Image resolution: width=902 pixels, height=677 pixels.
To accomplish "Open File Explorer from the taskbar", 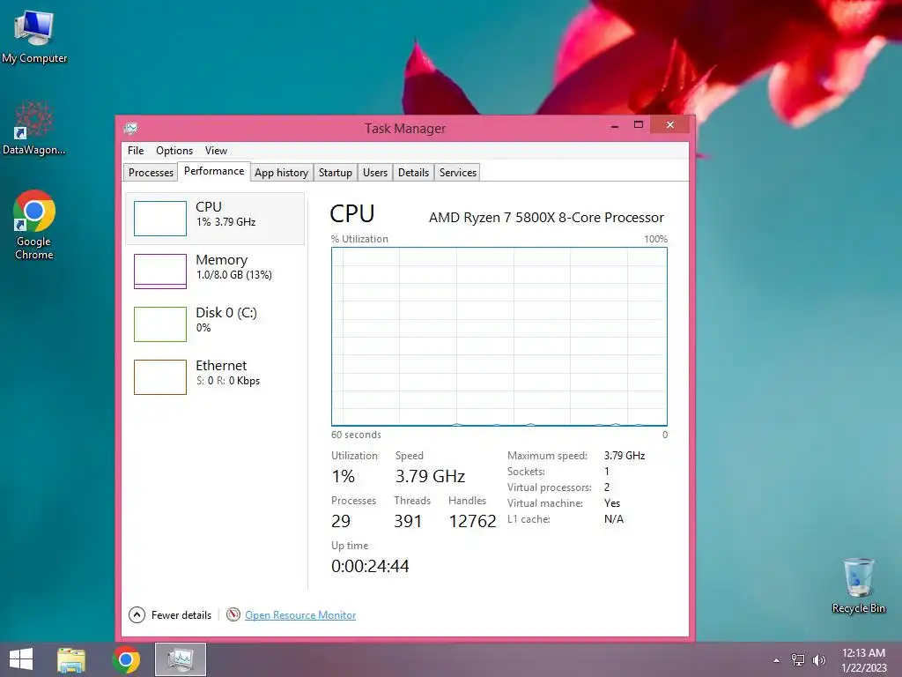I will click(x=71, y=659).
